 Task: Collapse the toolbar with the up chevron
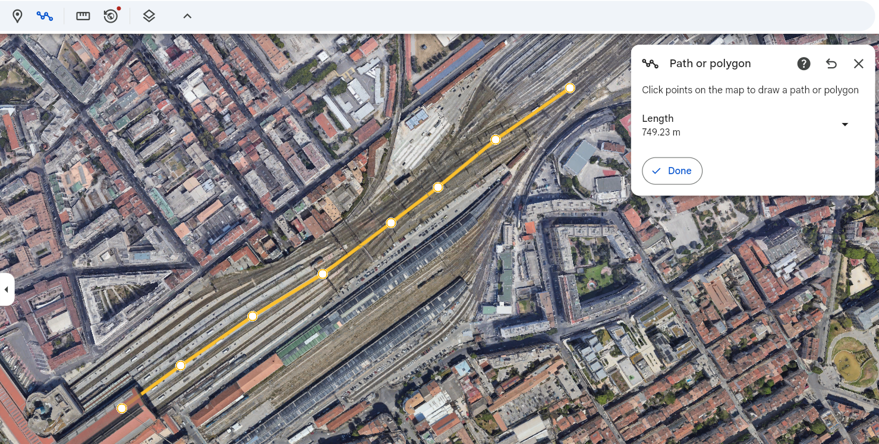[187, 16]
